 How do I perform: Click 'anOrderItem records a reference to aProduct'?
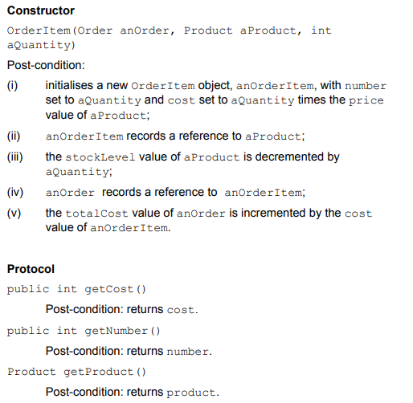click(175, 136)
